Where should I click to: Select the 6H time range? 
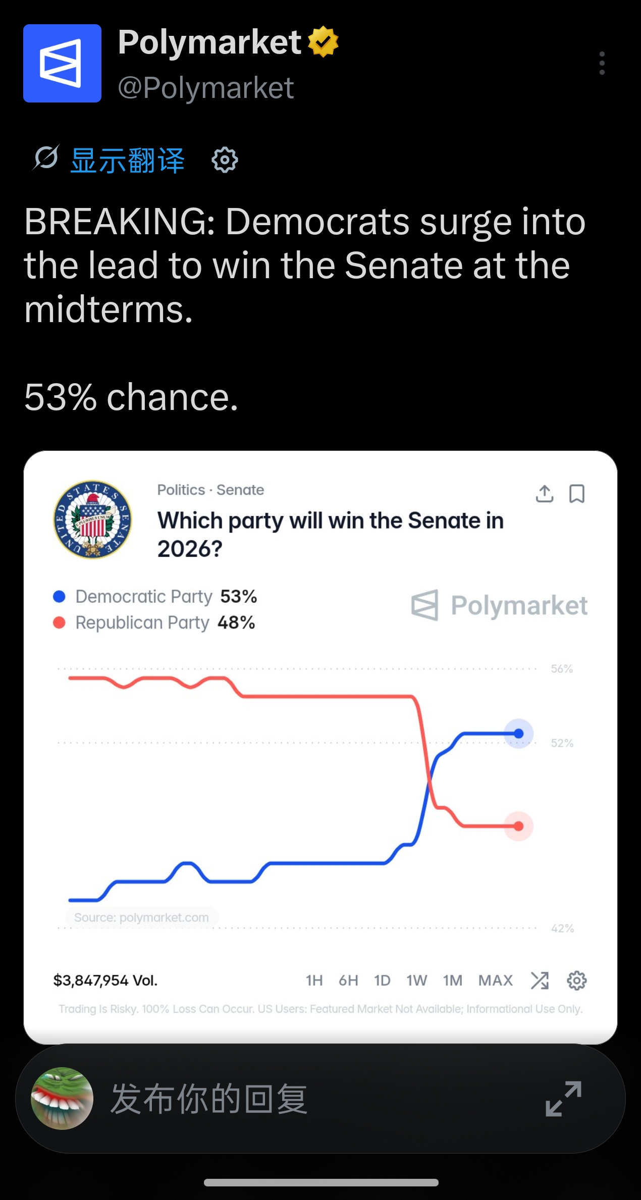pyautogui.click(x=348, y=980)
